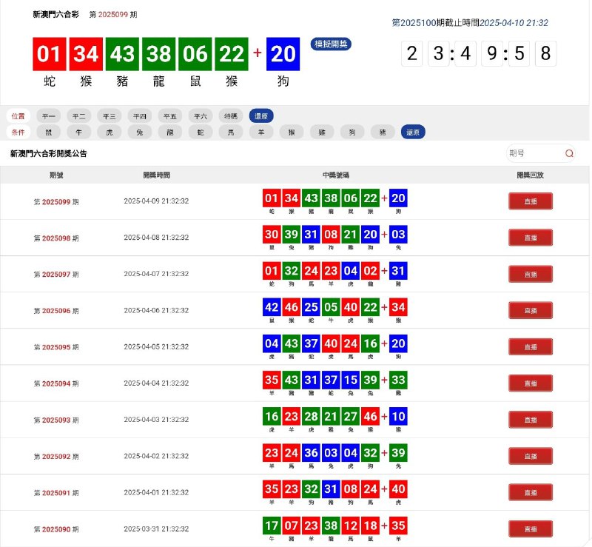Select position filter 平一
Viewport: 592px width, 547px height.
pyautogui.click(x=49, y=116)
